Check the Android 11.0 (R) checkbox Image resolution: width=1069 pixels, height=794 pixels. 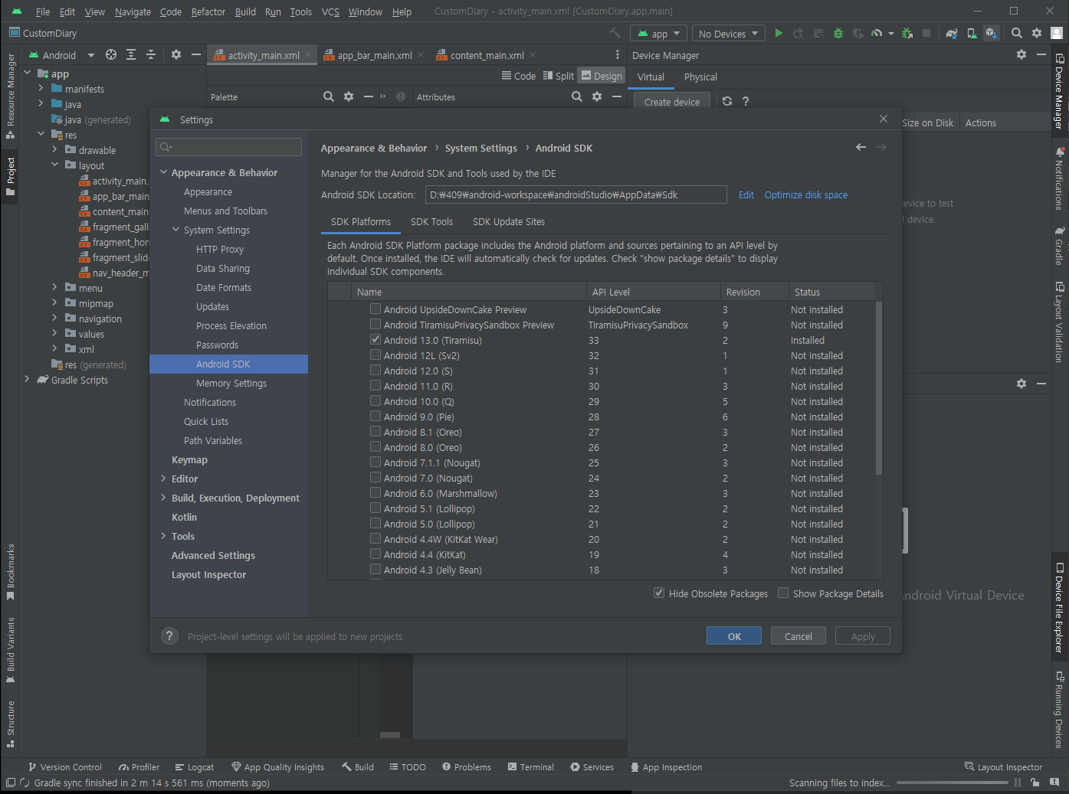pyautogui.click(x=375, y=385)
